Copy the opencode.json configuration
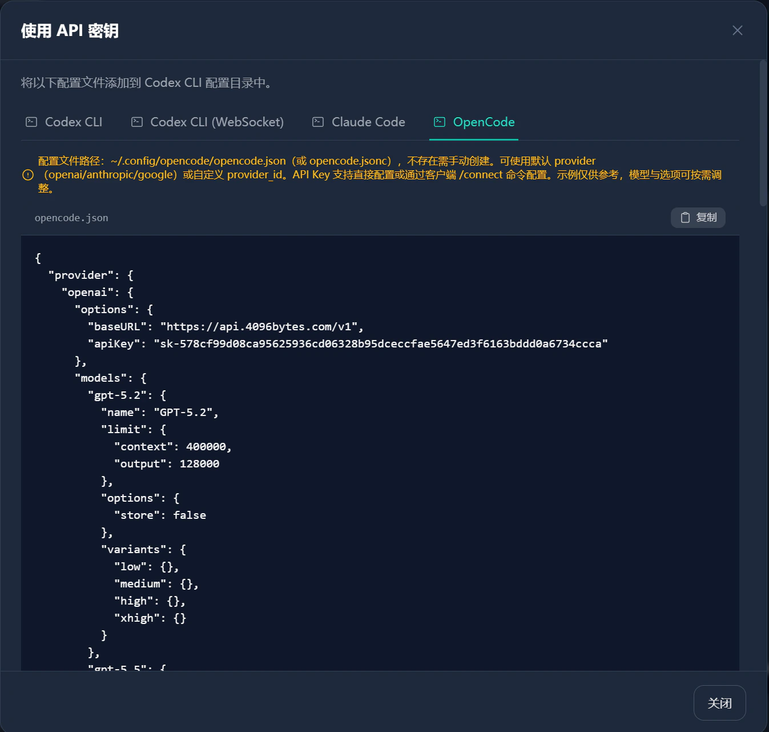Image resolution: width=769 pixels, height=732 pixels. pyautogui.click(x=698, y=218)
